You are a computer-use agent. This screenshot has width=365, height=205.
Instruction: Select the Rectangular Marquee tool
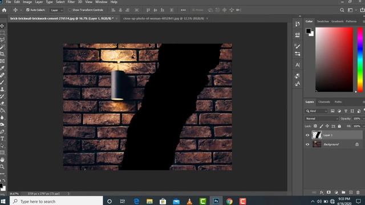coord(2,33)
